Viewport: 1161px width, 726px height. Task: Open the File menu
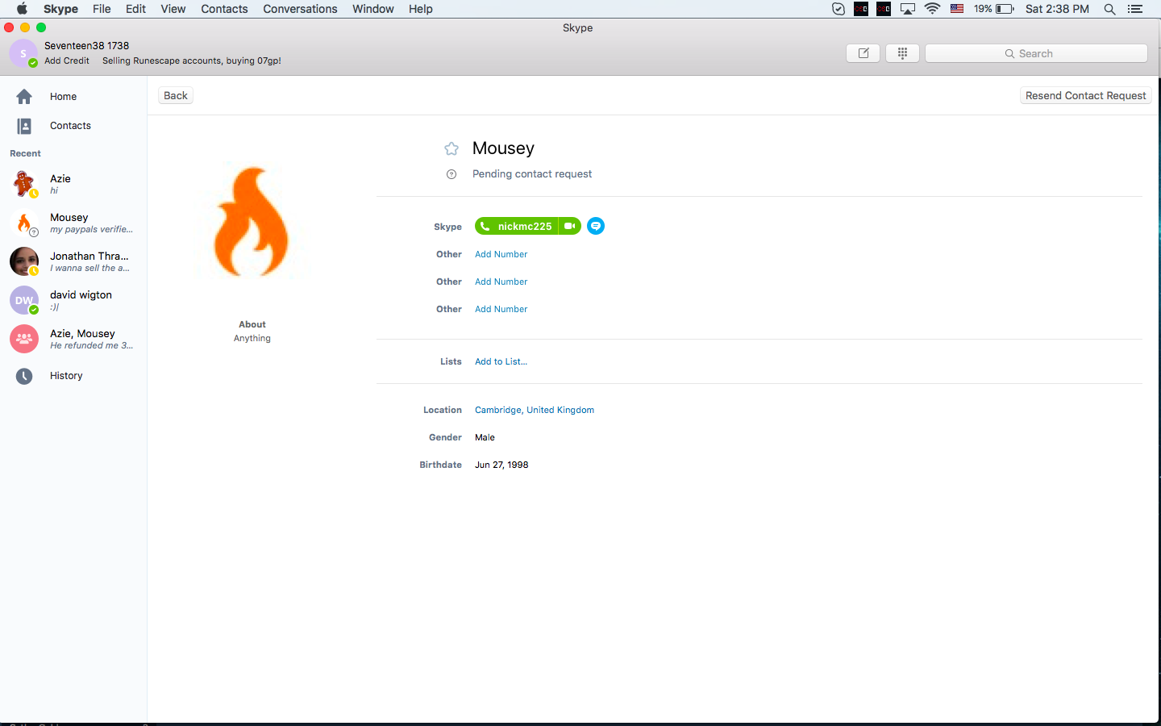[102, 9]
